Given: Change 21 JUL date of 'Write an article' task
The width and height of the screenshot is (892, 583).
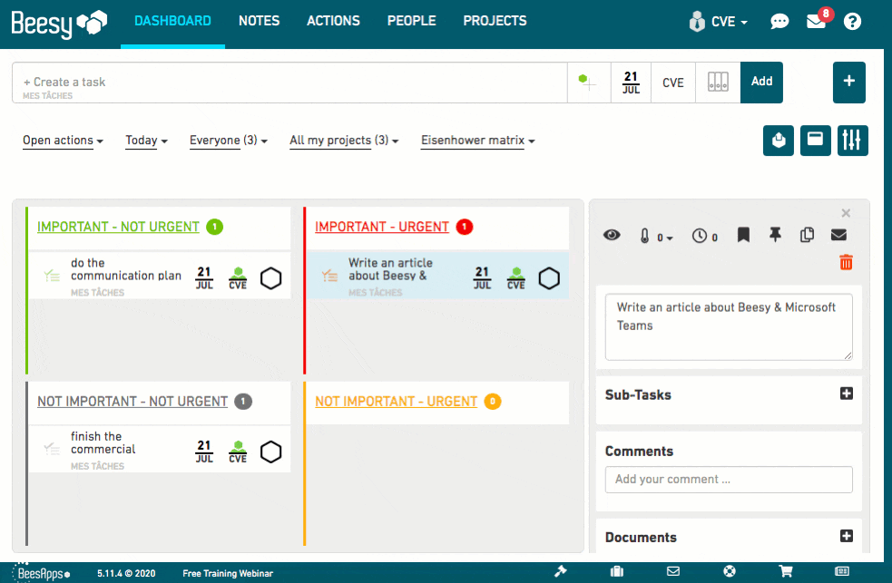Looking at the screenshot, I should (482, 277).
